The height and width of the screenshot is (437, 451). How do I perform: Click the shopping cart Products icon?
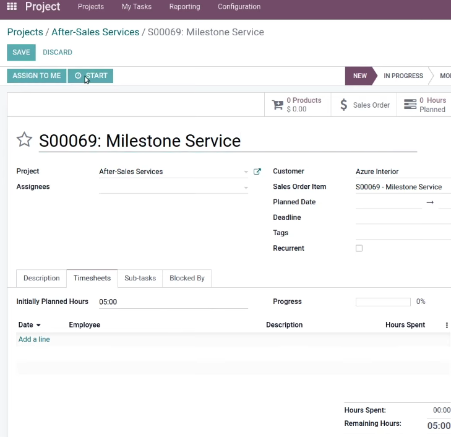(x=278, y=105)
